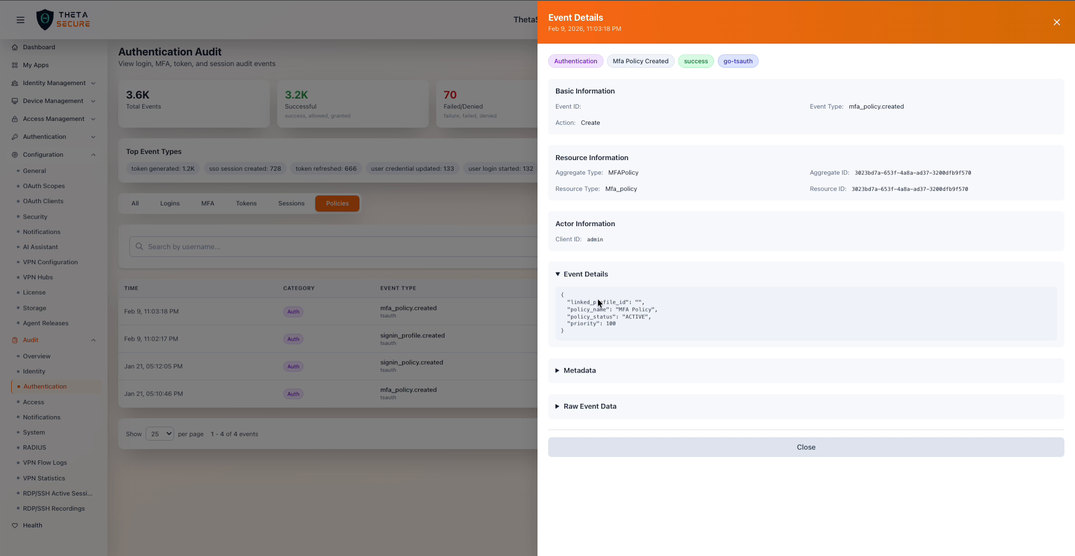Click the search magnifier icon
The width and height of the screenshot is (1075, 556).
(x=139, y=247)
